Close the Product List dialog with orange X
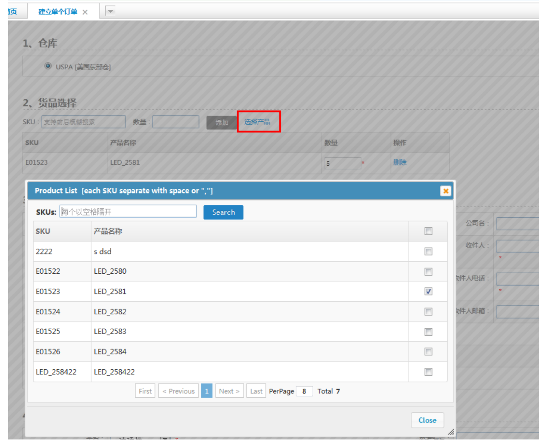 point(445,191)
